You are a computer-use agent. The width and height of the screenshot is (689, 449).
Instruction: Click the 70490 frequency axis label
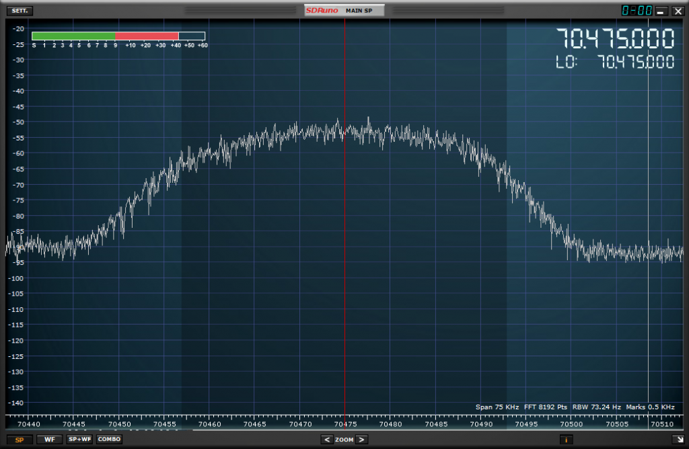[x=481, y=424]
